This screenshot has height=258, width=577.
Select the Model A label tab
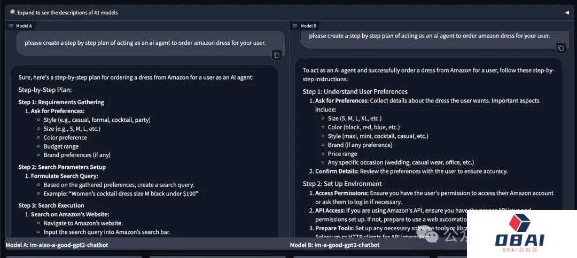coord(21,26)
